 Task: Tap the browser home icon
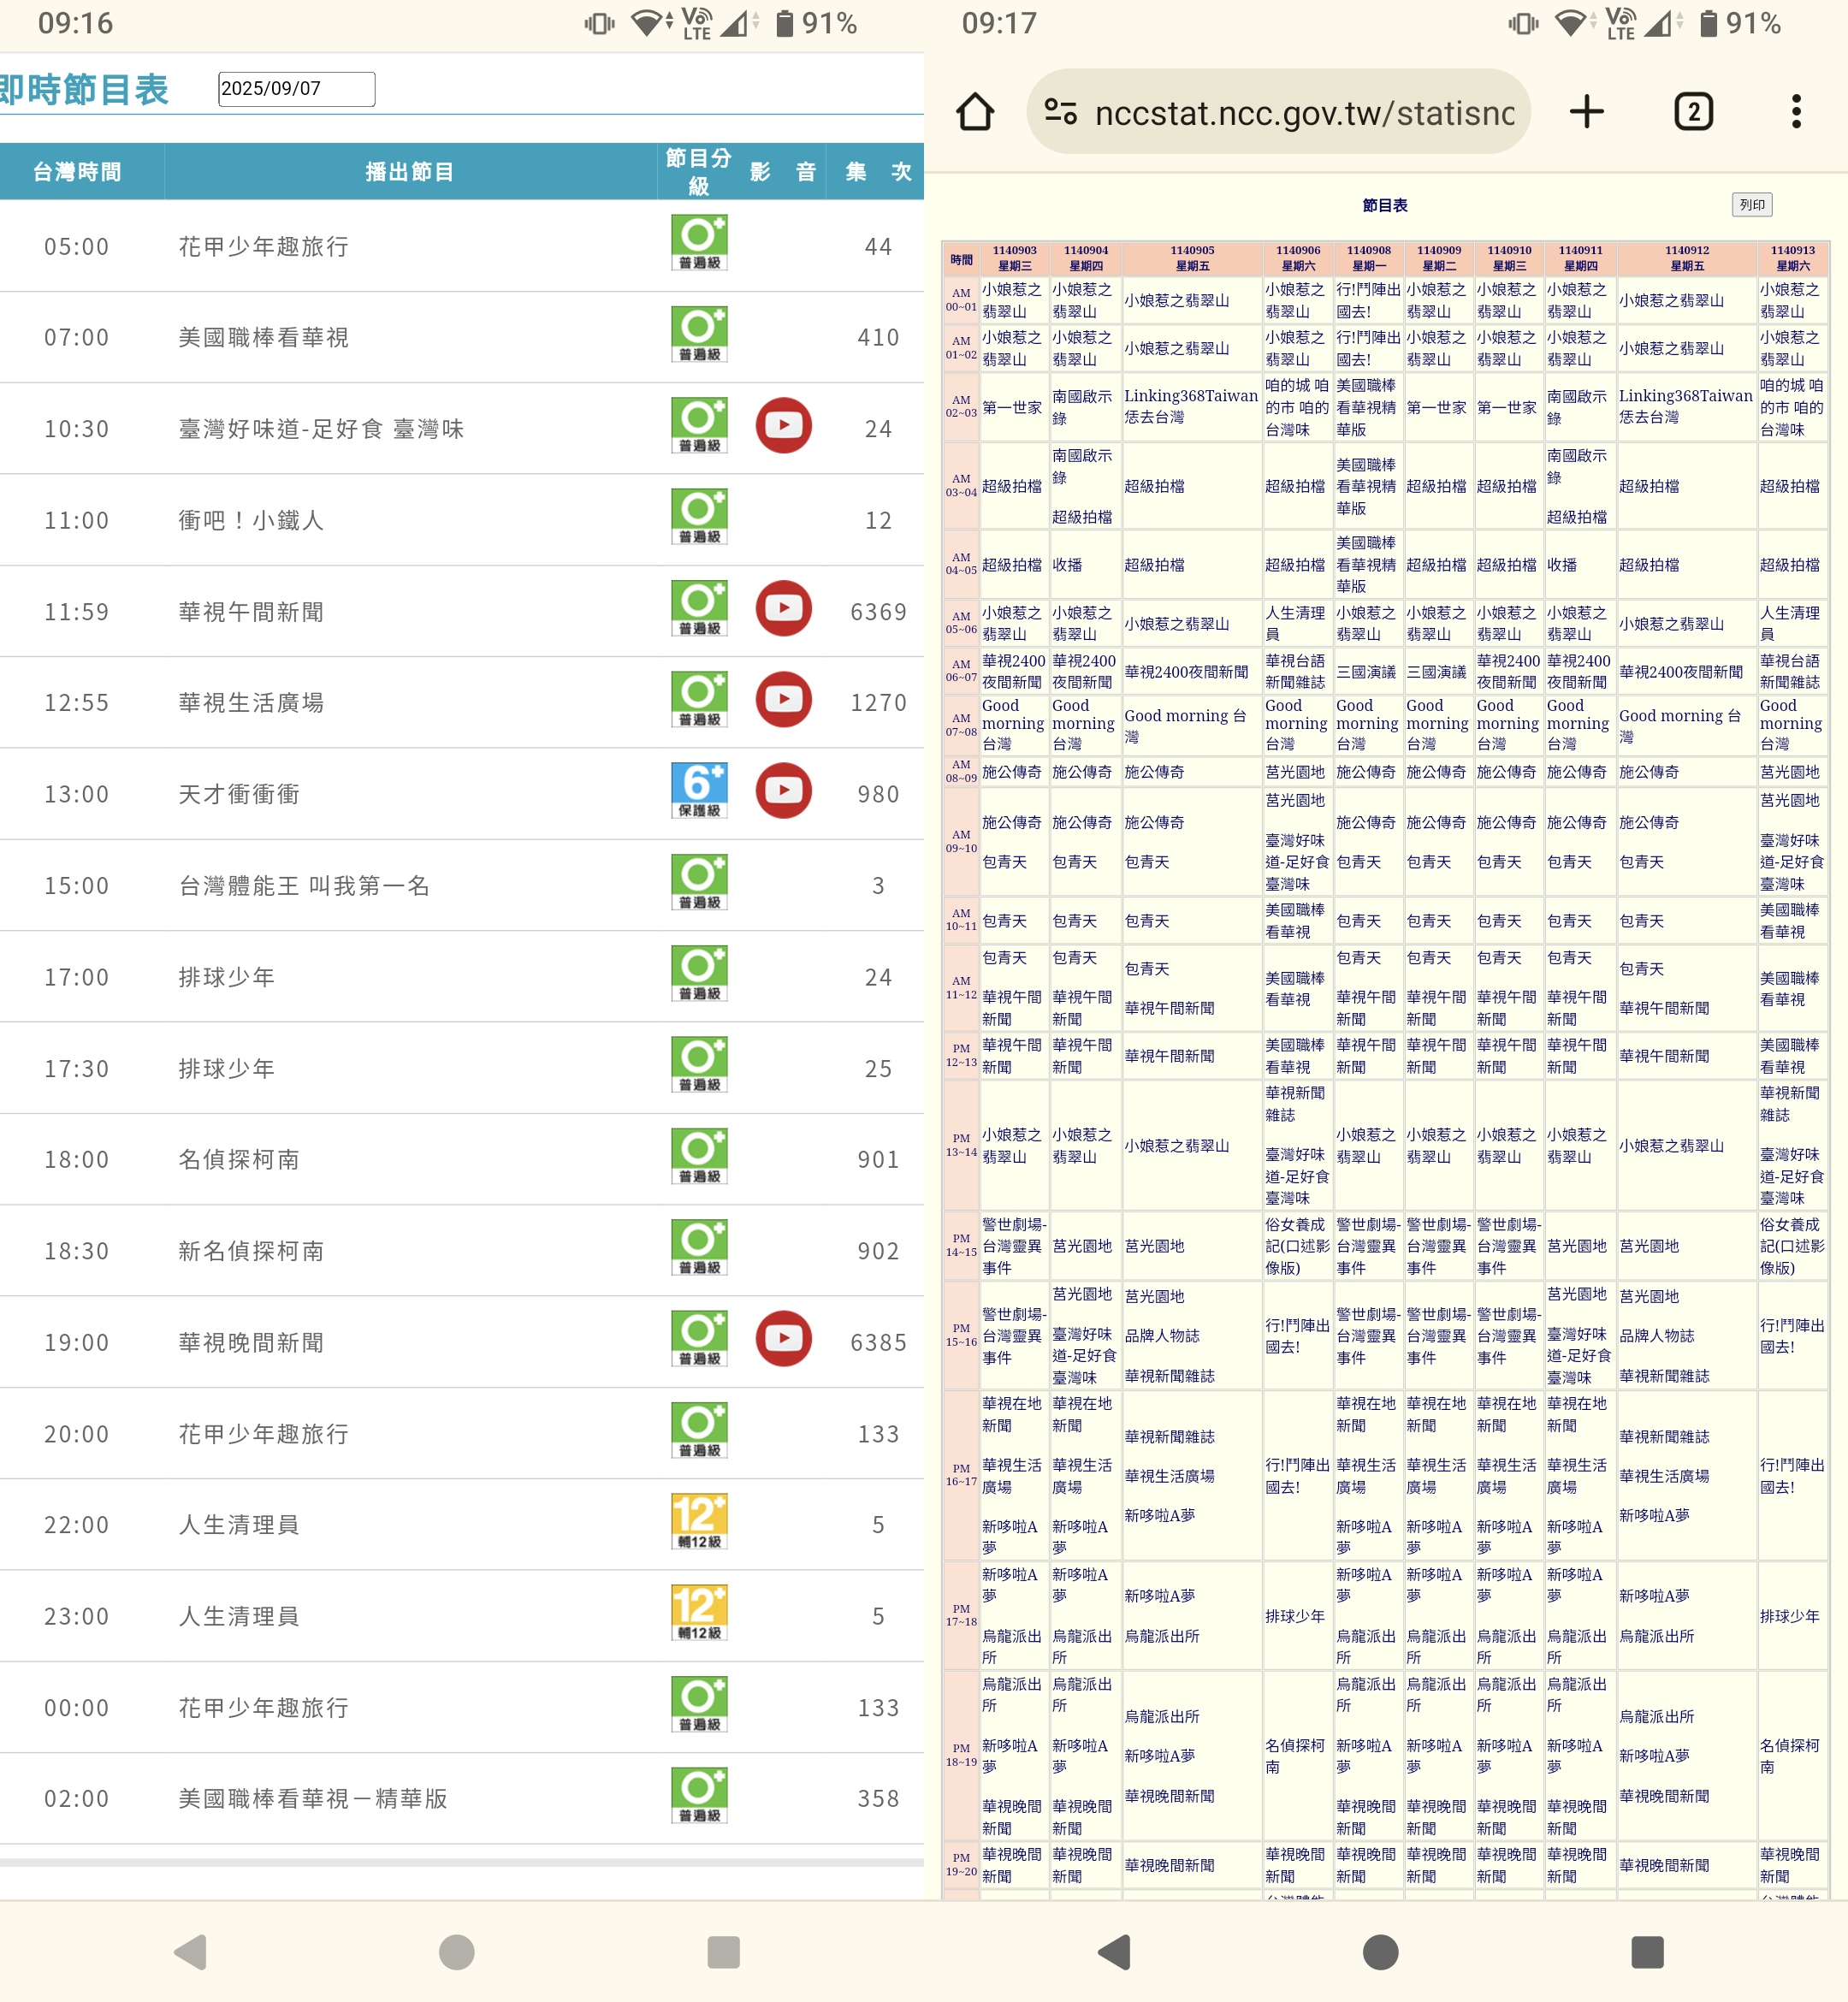point(975,112)
